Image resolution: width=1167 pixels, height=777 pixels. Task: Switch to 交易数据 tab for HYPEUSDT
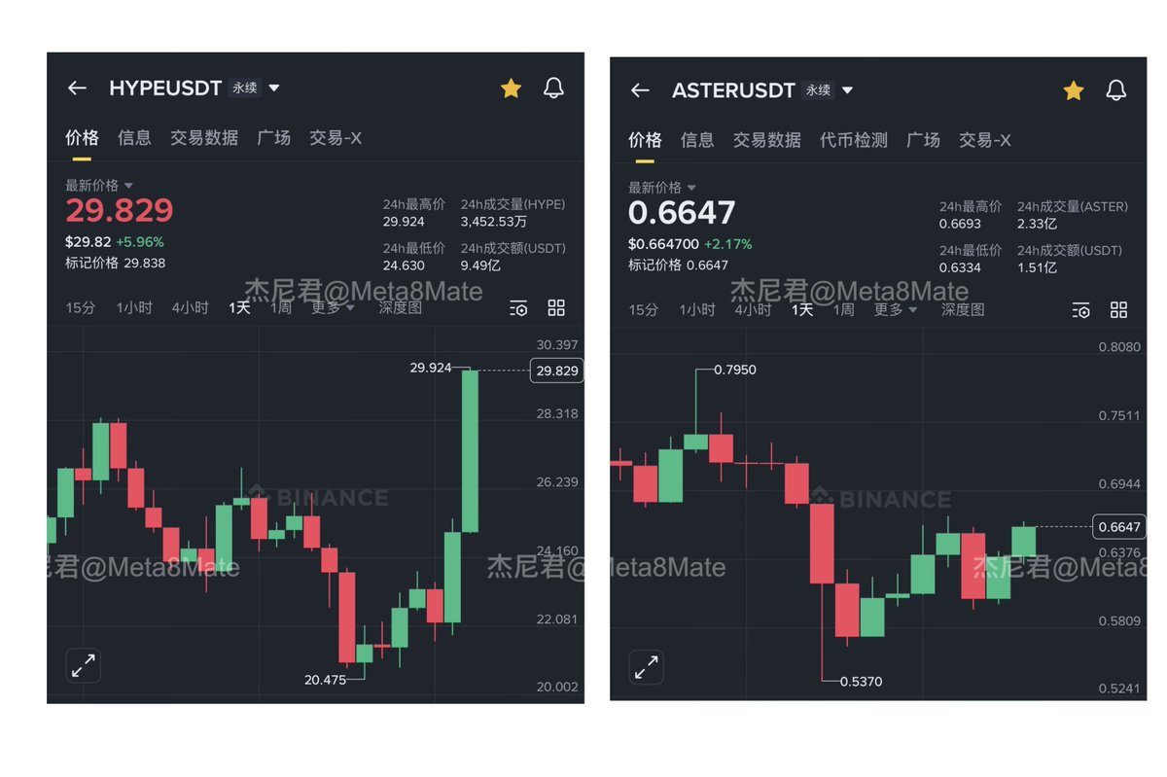pos(204,138)
